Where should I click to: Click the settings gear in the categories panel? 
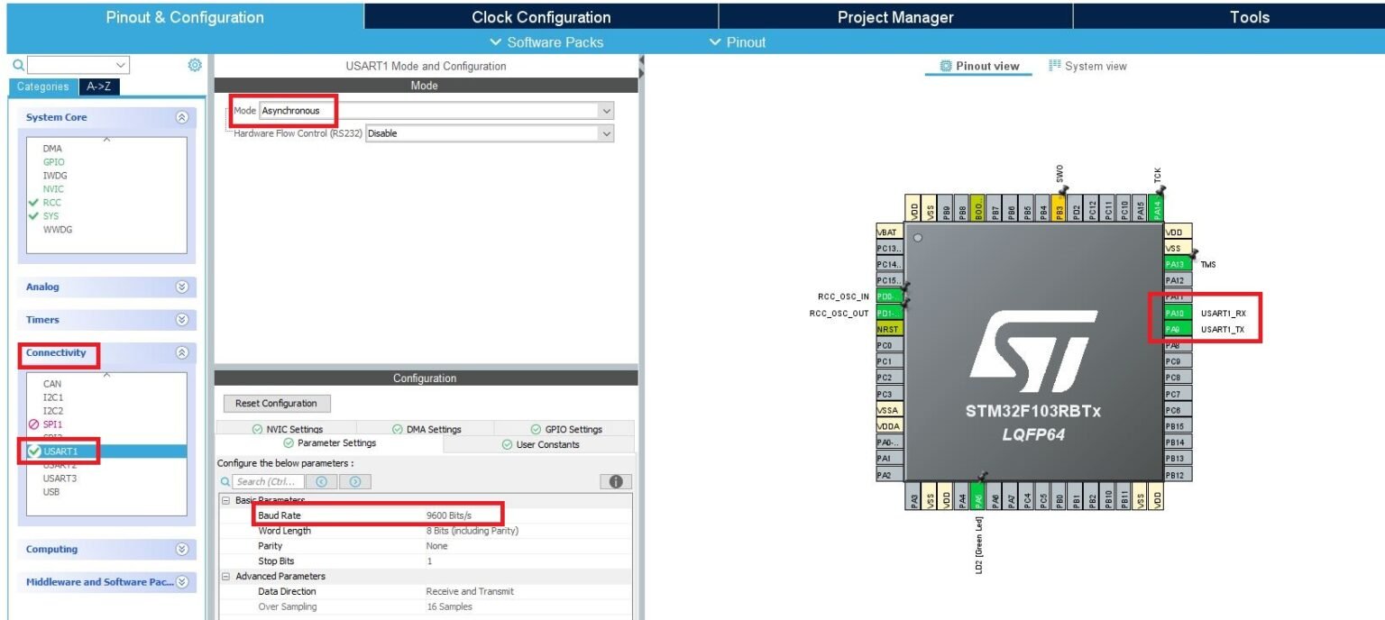pyautogui.click(x=194, y=65)
